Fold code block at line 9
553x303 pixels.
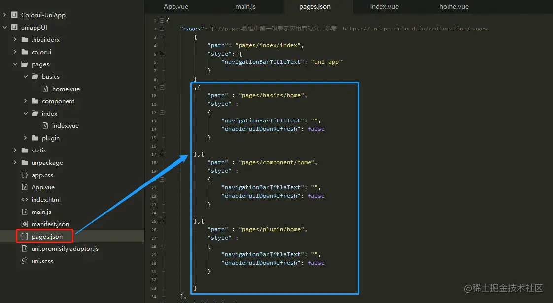click(162, 87)
